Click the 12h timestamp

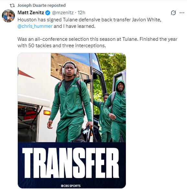81,13
